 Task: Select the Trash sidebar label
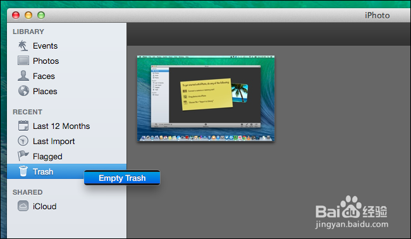[43, 171]
